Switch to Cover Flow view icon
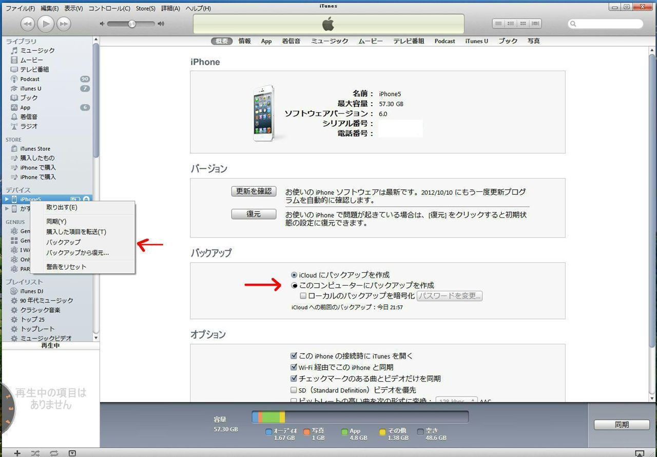The image size is (657, 457). coord(536,24)
